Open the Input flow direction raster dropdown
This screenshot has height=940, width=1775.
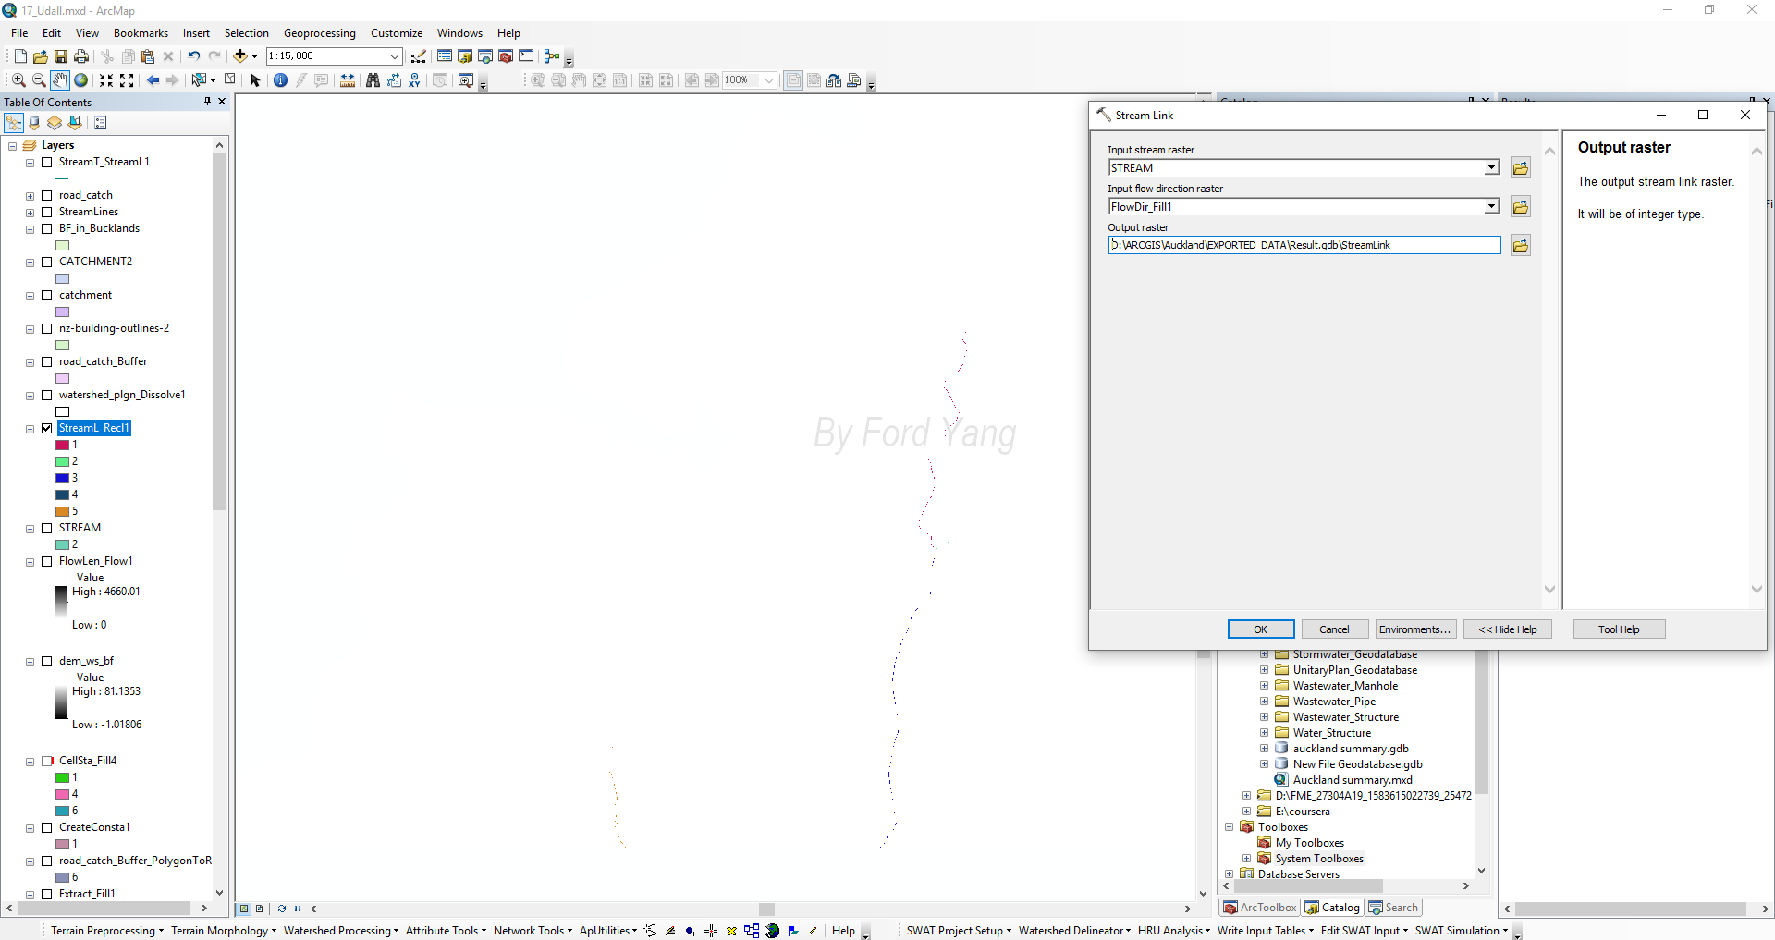coord(1491,207)
